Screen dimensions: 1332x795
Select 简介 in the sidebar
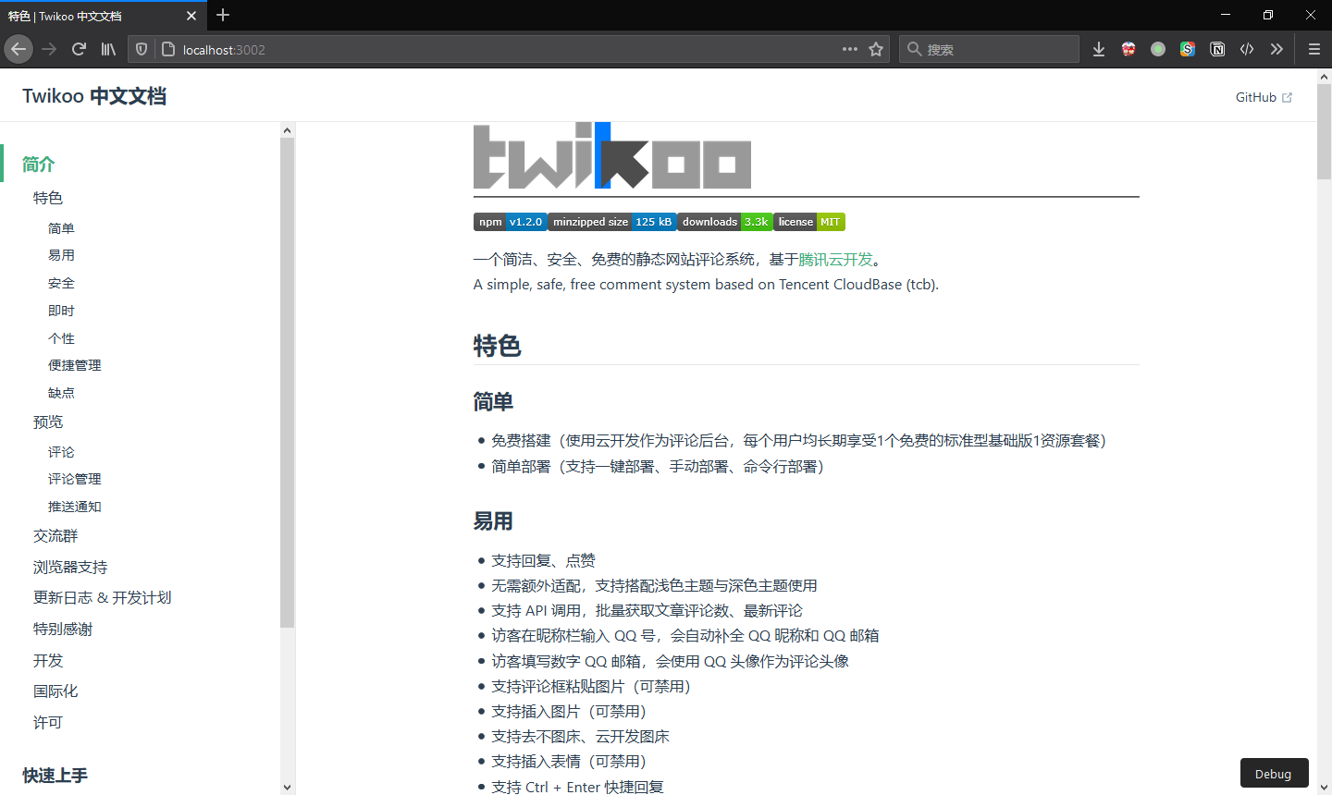(x=39, y=164)
